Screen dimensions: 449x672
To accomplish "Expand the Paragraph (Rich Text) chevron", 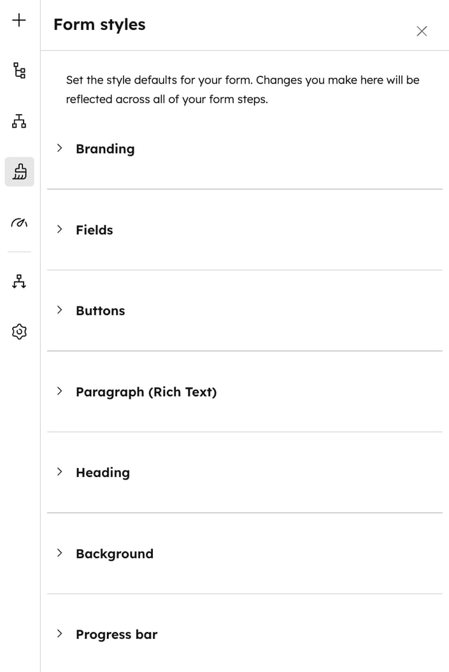I will click(x=59, y=391).
